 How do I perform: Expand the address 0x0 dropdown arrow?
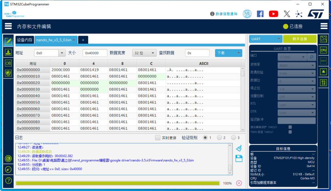62,53
